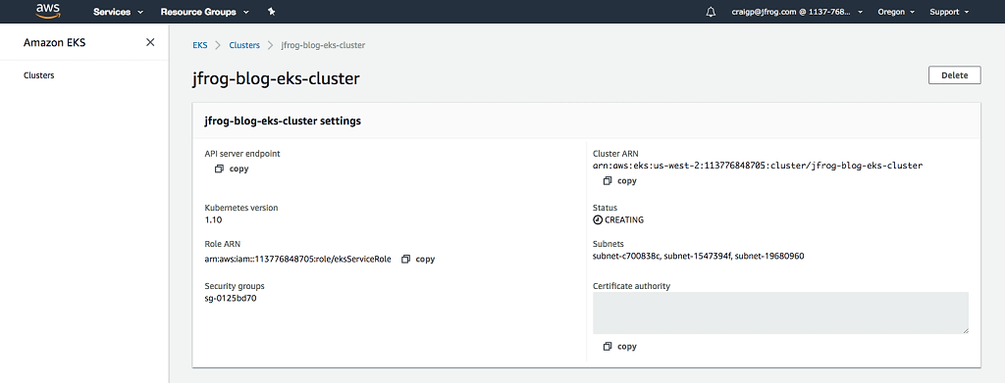1005x383 pixels.
Task: Copy the Role ARN
Action: (x=418, y=259)
